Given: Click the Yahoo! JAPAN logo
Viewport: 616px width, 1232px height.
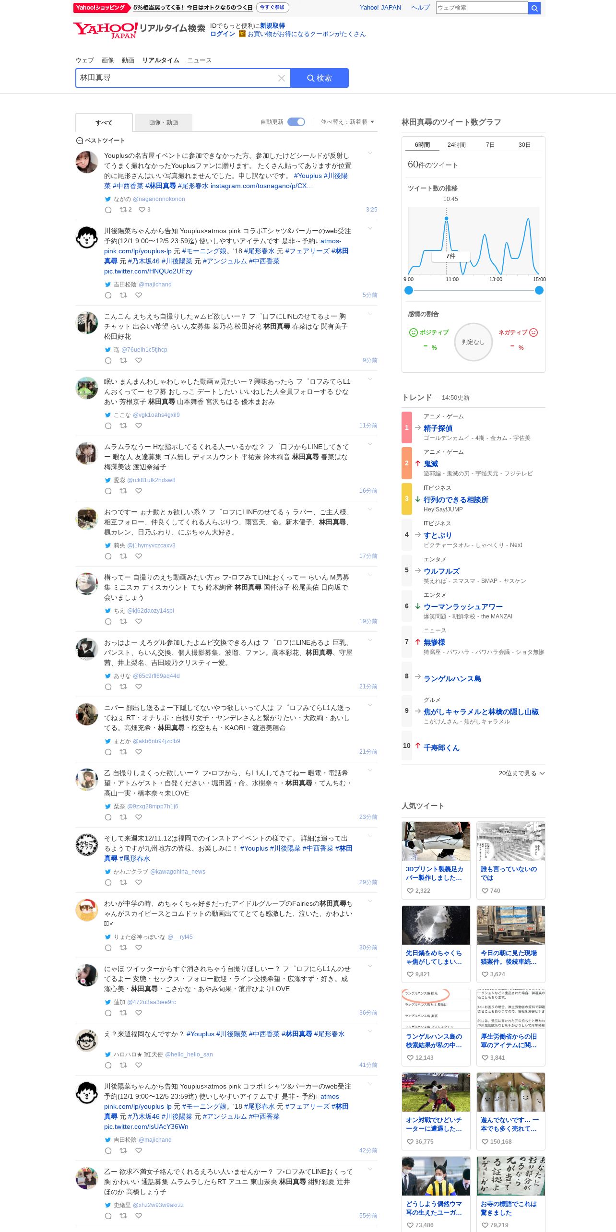Looking at the screenshot, I should [106, 30].
